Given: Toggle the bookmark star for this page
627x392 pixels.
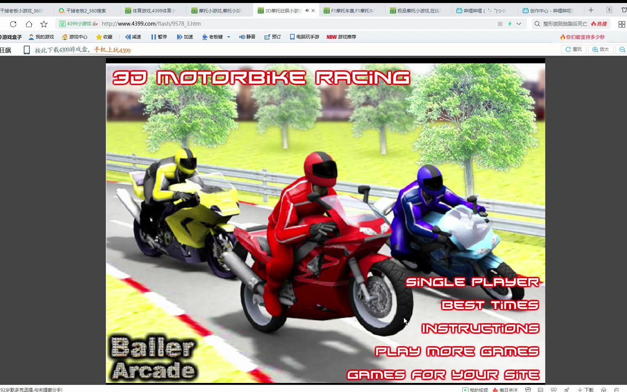Looking at the screenshot, I should point(44,24).
